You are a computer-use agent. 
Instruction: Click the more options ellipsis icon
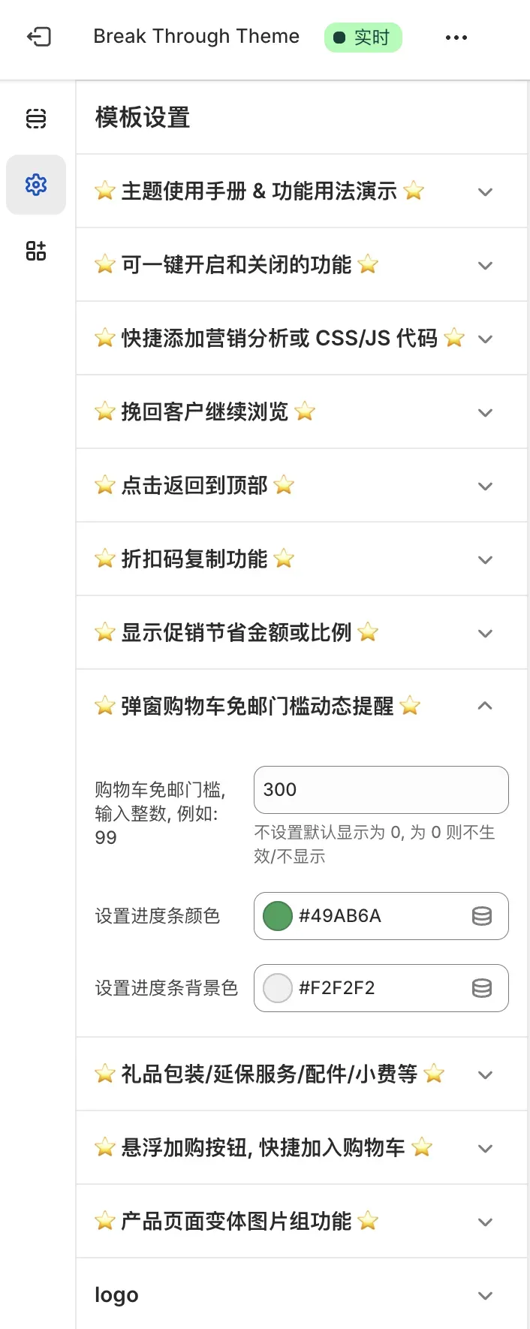coord(456,36)
